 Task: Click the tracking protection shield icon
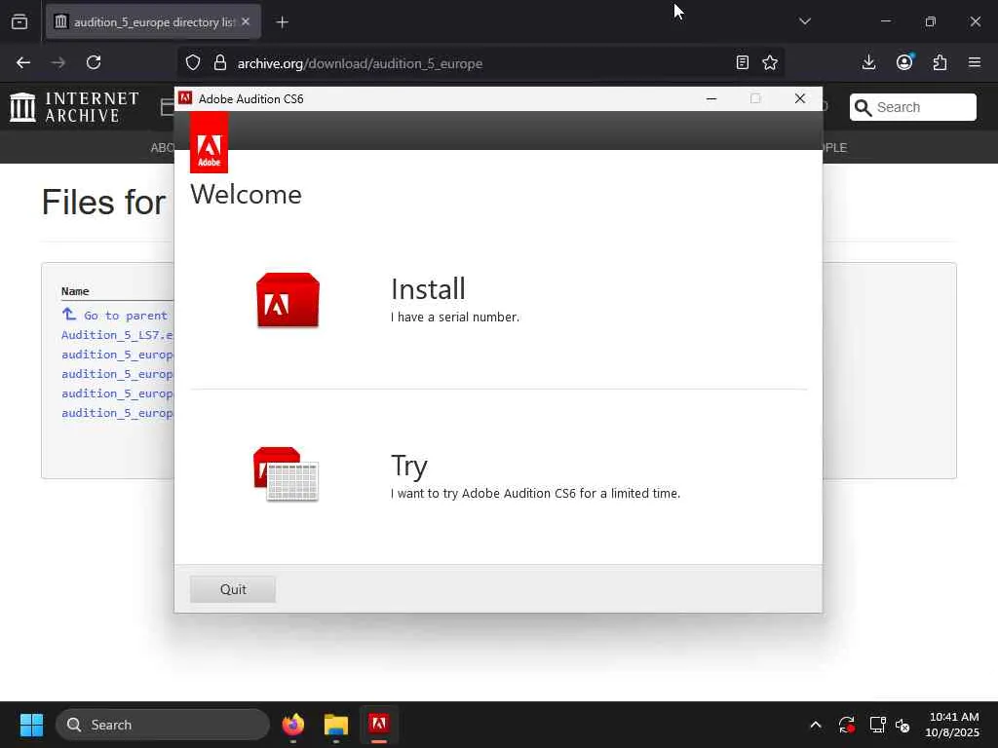tap(193, 62)
